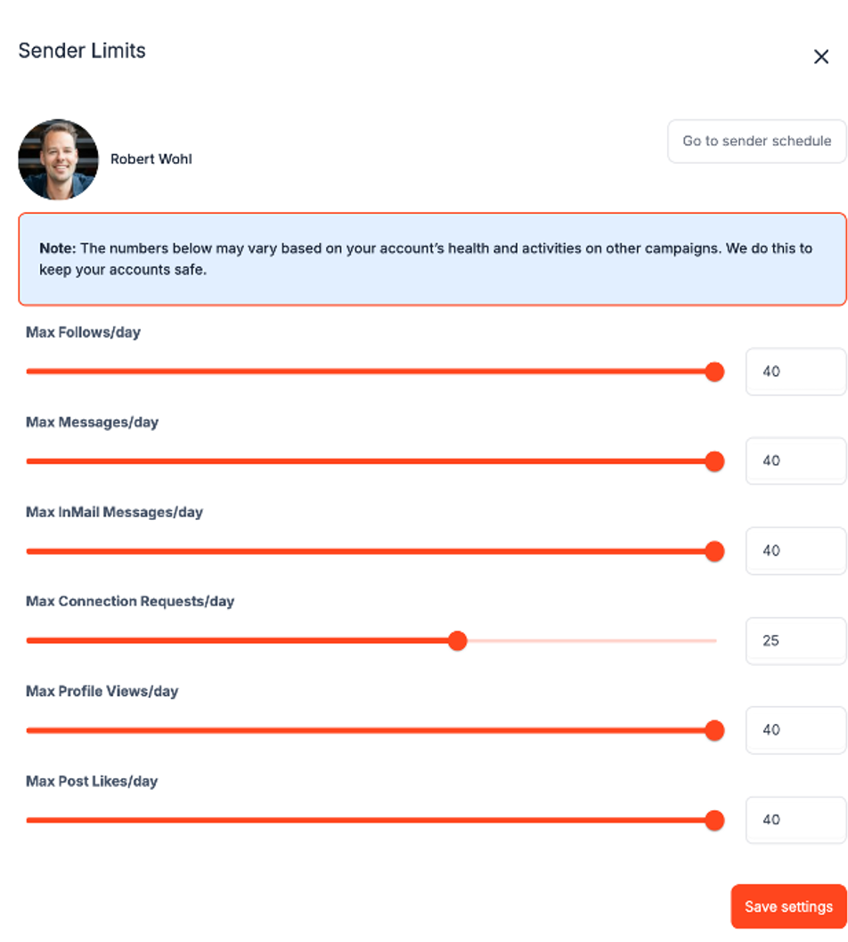Image resolution: width=848 pixels, height=942 pixels.
Task: Click the Note about account health banner
Action: pyautogui.click(x=432, y=259)
